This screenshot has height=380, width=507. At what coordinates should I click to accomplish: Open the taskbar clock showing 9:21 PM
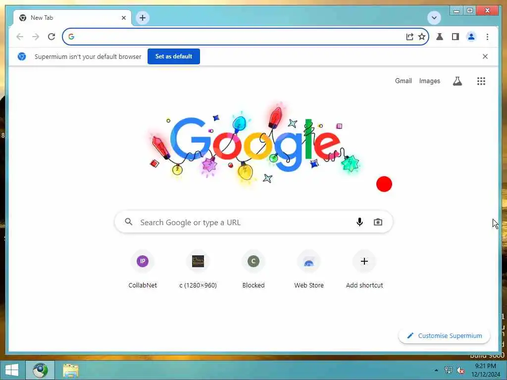click(485, 370)
